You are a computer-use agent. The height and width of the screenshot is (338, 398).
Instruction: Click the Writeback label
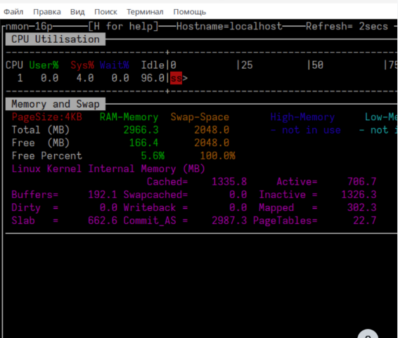[150, 207]
